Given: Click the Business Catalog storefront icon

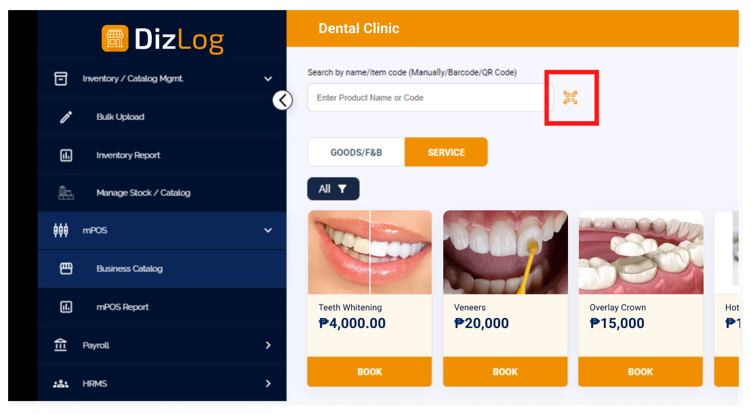Looking at the screenshot, I should click(x=66, y=269).
